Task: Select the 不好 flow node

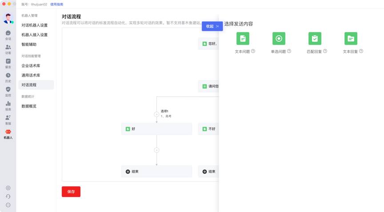Action: 208,129
